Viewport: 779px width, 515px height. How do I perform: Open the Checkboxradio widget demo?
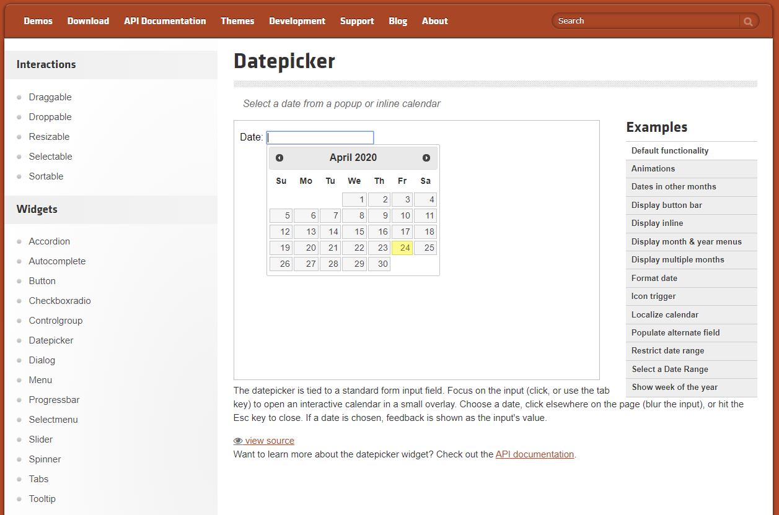(59, 301)
